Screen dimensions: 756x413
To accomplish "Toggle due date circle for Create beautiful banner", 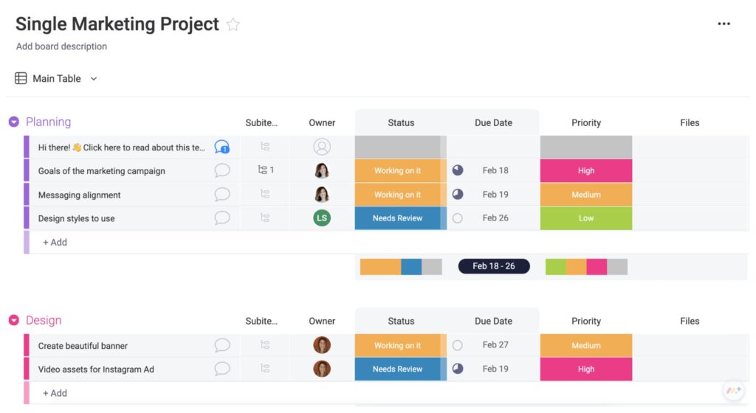I will (458, 345).
